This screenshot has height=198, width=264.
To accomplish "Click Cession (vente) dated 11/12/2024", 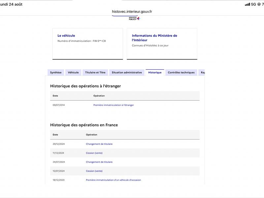I will tap(94, 153).
